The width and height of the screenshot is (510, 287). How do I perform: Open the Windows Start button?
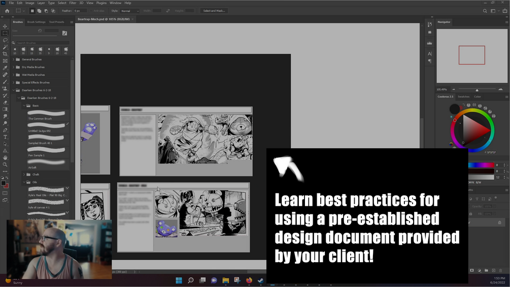(x=179, y=280)
